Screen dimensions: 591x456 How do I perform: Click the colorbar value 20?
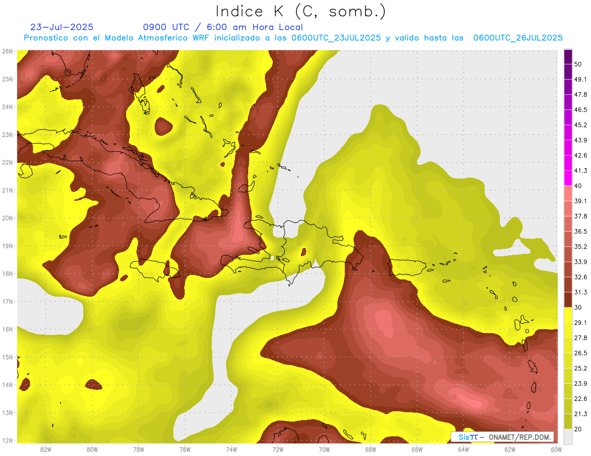[x=578, y=429]
